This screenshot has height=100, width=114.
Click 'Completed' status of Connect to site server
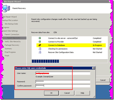(x=97, y=38)
